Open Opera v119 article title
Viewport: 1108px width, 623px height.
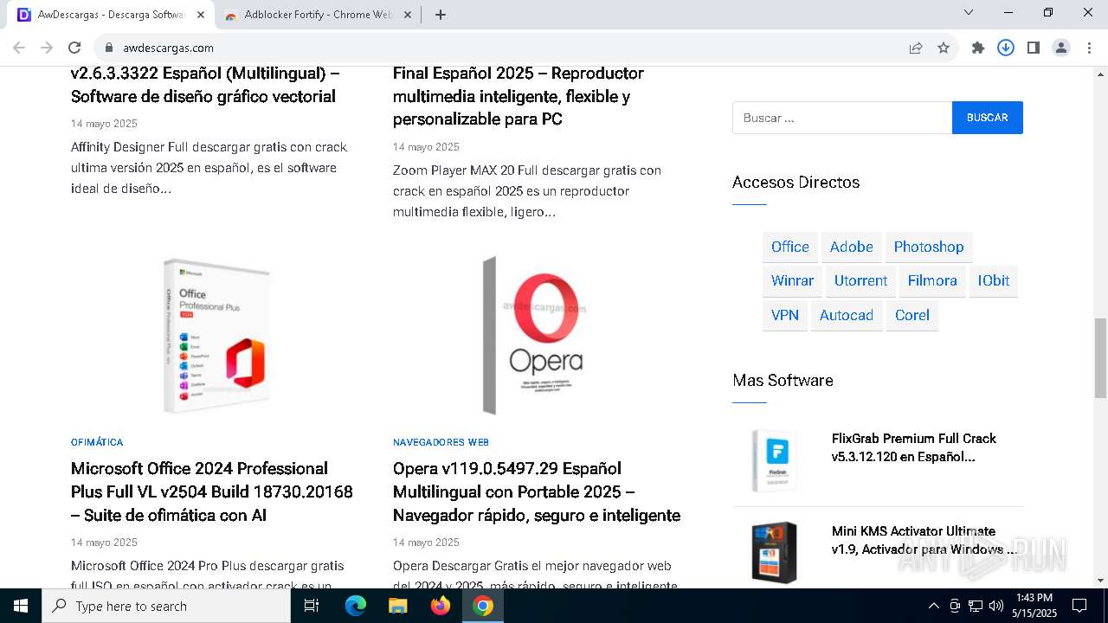click(x=537, y=491)
